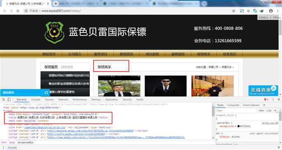Click the gray down-arrow extension icon
Image resolution: width=282 pixels, height=150 pixels.
[x=249, y=11]
